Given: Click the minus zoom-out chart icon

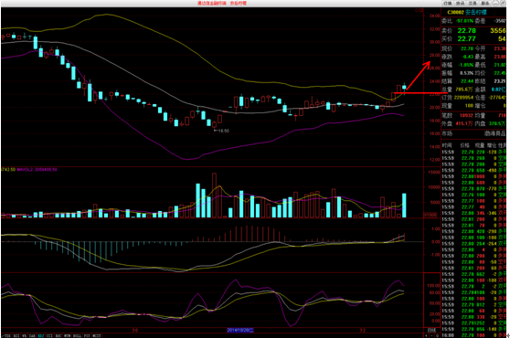Looking at the screenshot, I should tap(431, 335).
